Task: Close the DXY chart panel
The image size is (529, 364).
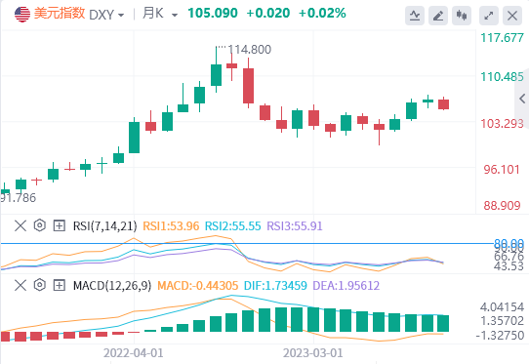Action: [x=512, y=16]
